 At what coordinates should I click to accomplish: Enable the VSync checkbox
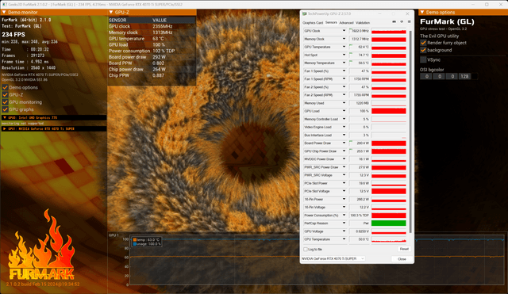coord(423,60)
